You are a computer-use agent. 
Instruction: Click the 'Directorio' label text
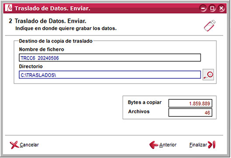[x=31, y=67]
